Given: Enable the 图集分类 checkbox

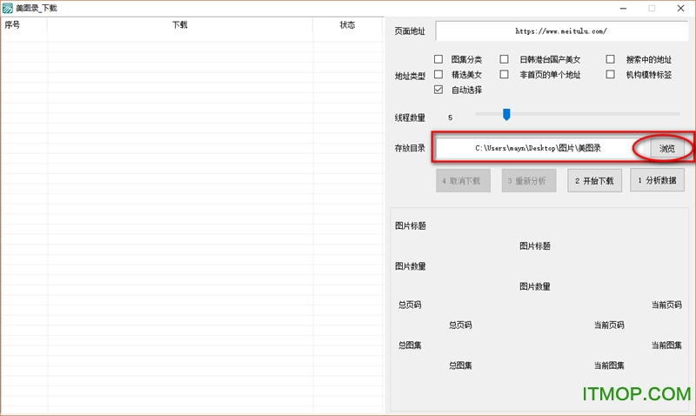Looking at the screenshot, I should (x=438, y=59).
